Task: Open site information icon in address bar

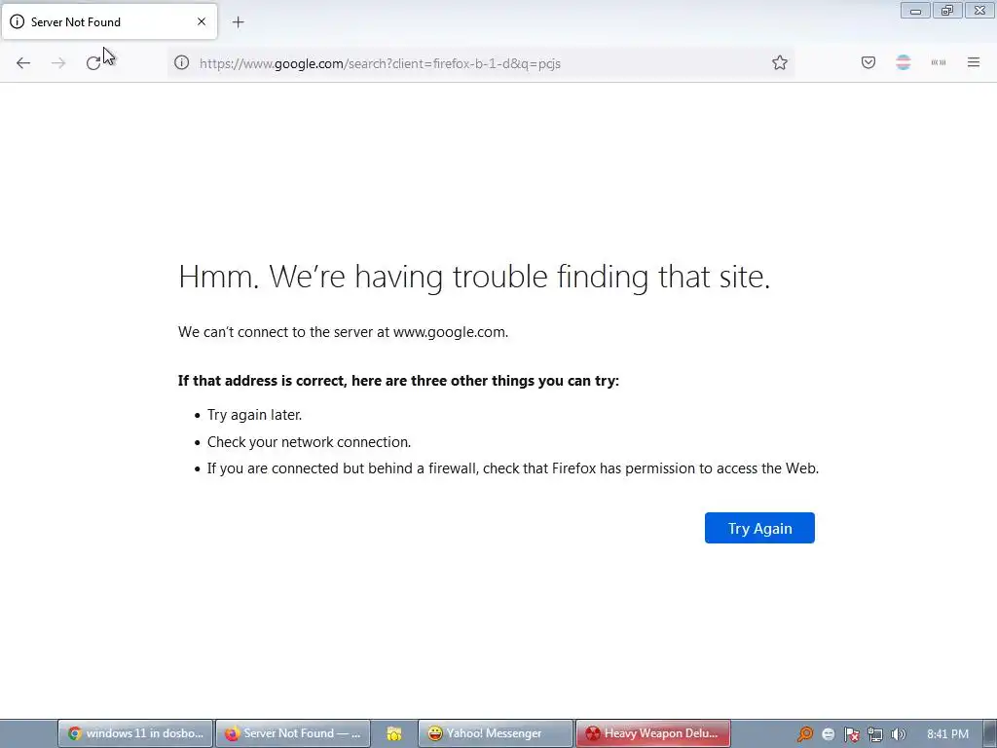Action: tap(182, 63)
